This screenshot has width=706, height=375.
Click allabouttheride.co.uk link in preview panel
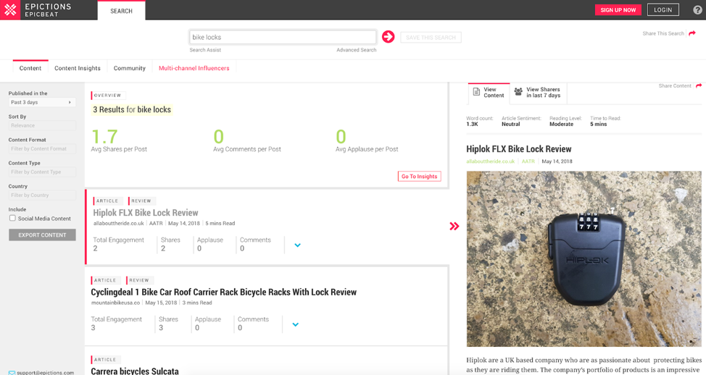point(490,161)
